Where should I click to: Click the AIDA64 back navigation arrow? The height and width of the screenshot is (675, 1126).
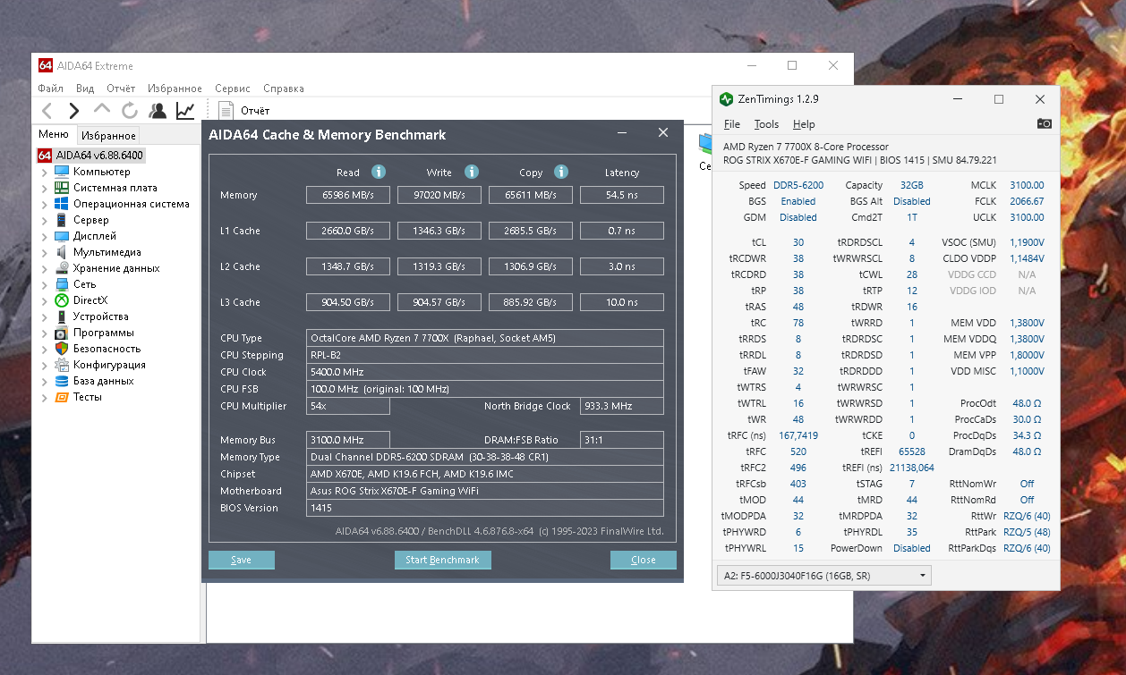(x=47, y=111)
